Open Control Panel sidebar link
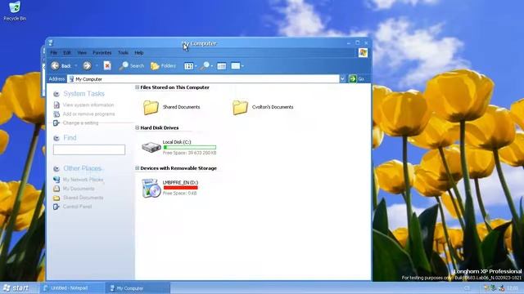524x294 pixels. point(77,207)
